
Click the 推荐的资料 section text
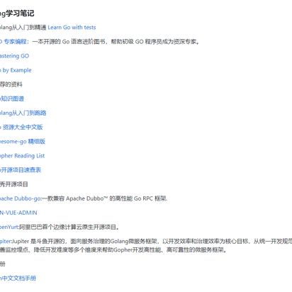[x=11, y=84]
